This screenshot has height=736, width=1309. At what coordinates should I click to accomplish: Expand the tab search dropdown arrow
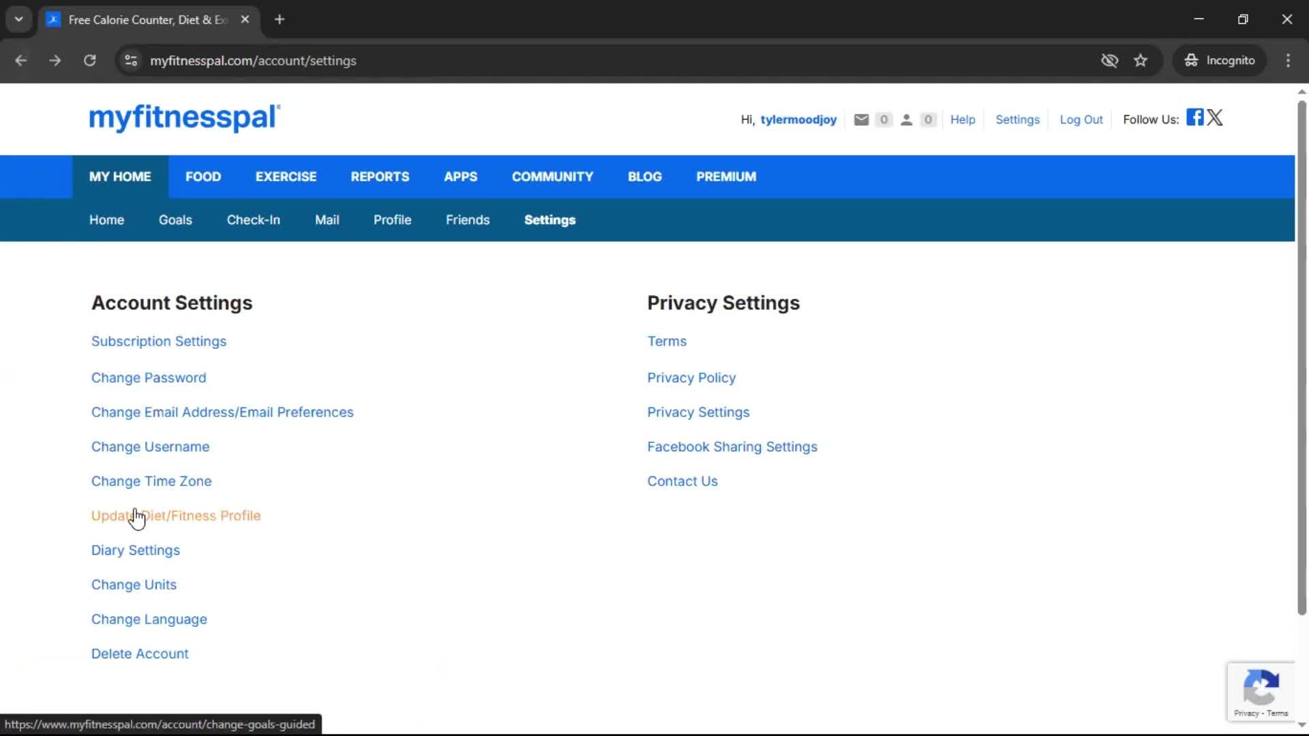pyautogui.click(x=19, y=20)
